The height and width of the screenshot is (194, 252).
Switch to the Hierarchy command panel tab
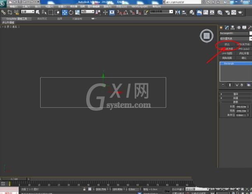(x=233, y=28)
